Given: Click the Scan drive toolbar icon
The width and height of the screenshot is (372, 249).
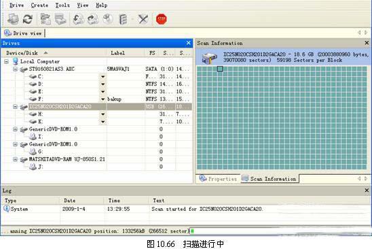Looking at the screenshot, I should tap(60, 19).
